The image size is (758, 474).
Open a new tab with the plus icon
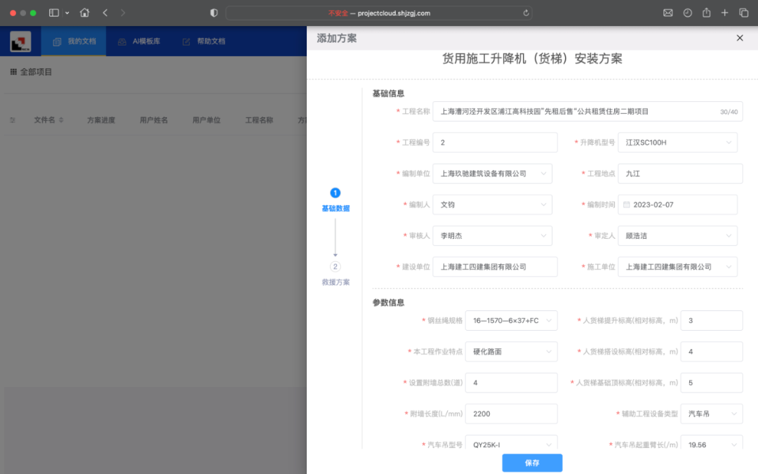click(724, 13)
